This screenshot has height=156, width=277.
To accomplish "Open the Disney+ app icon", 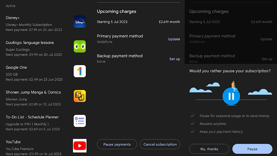I will click(x=80, y=22).
